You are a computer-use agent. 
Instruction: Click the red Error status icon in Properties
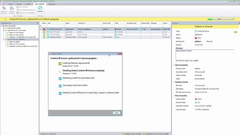(196, 38)
